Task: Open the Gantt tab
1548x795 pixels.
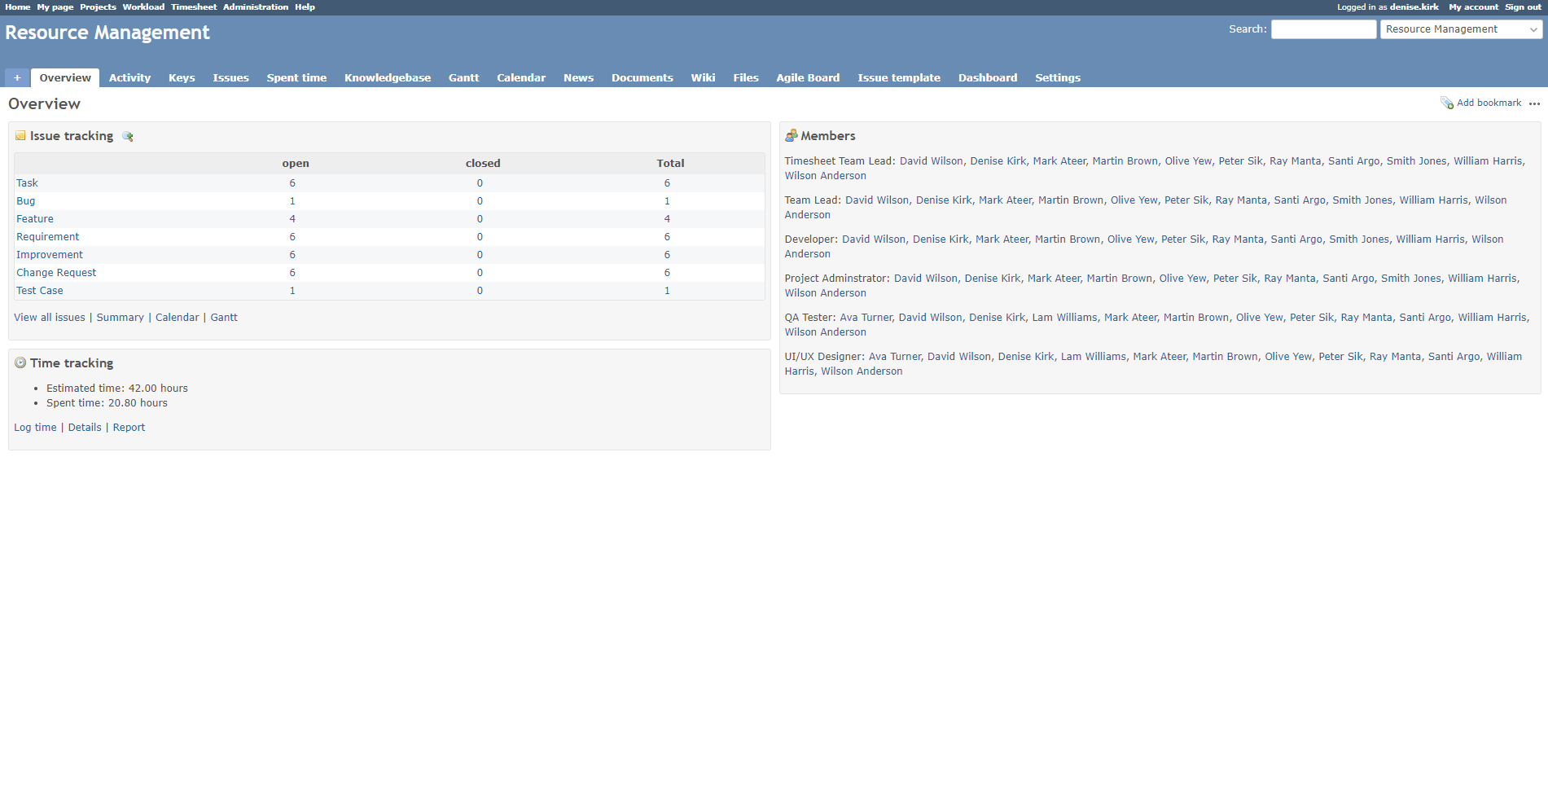Action: click(x=463, y=78)
